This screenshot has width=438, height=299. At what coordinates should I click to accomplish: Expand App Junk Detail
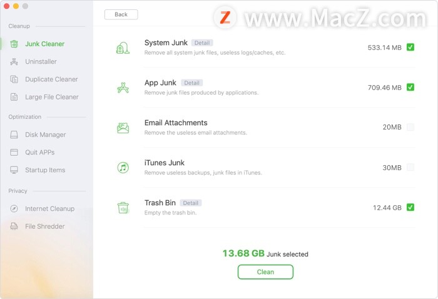click(x=191, y=83)
